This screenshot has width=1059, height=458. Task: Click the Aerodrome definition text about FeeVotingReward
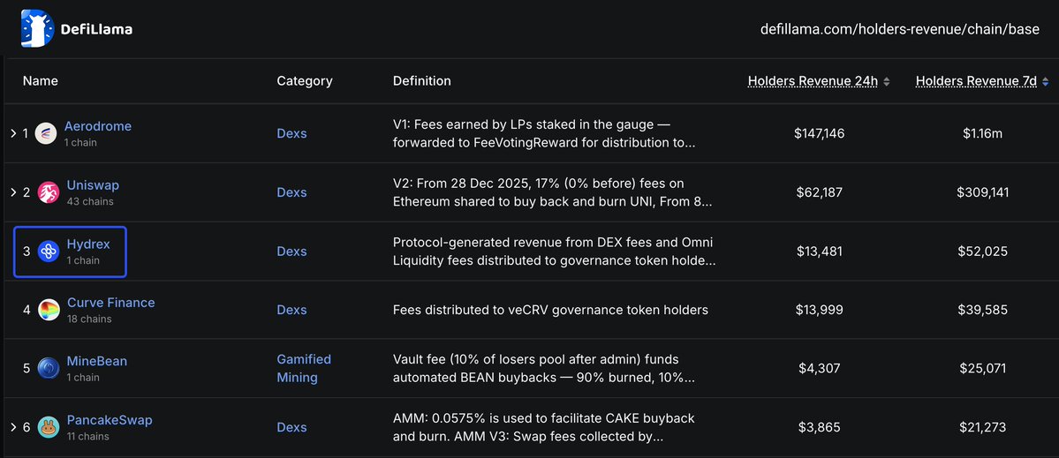(544, 133)
